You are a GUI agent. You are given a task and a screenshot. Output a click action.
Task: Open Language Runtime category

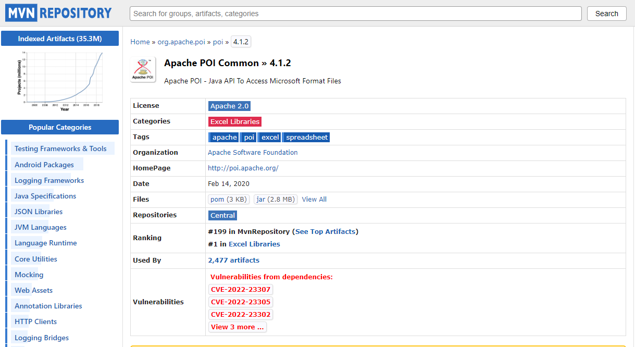click(x=46, y=243)
